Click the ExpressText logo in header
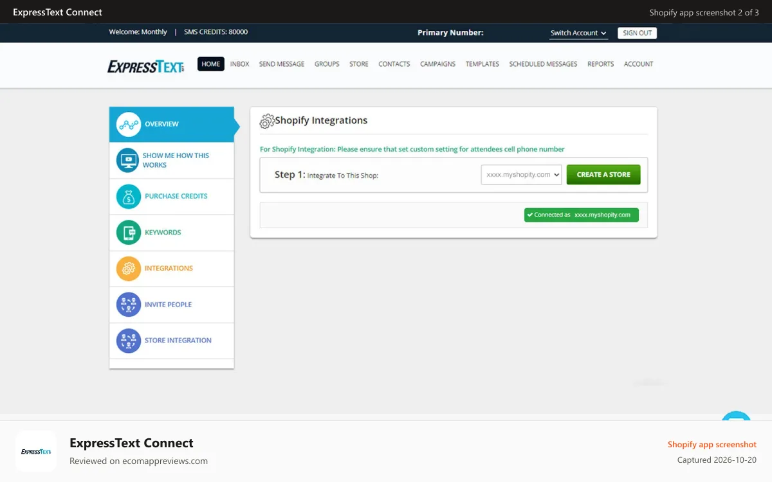772x482 pixels. (146, 66)
